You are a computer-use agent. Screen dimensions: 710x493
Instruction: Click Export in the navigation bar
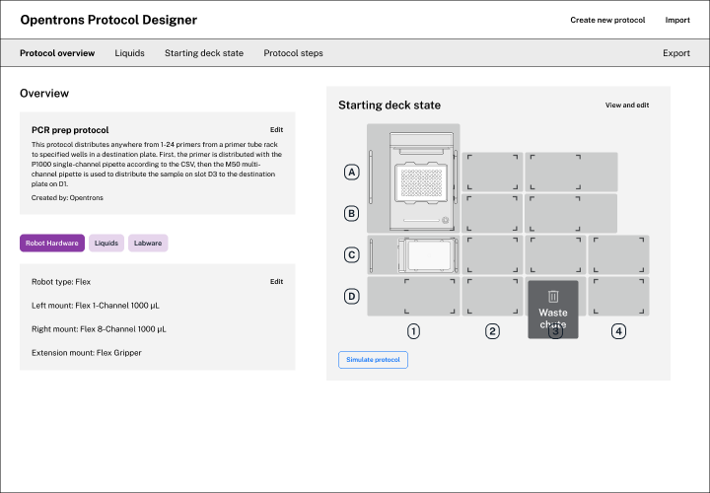pos(676,53)
